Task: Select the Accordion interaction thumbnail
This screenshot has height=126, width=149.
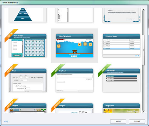Action: [x=121, y=80]
